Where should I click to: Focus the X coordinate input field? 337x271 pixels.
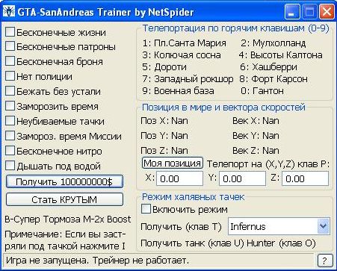[x=179, y=178]
